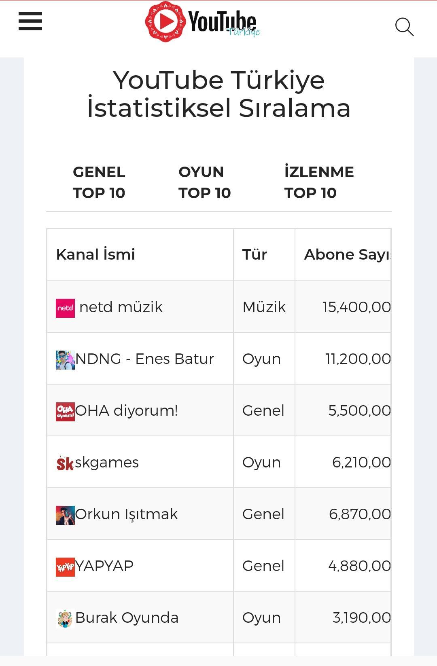This screenshot has height=666, width=437.
Task: Click the Enes Batur channel avatar
Action: tap(65, 360)
